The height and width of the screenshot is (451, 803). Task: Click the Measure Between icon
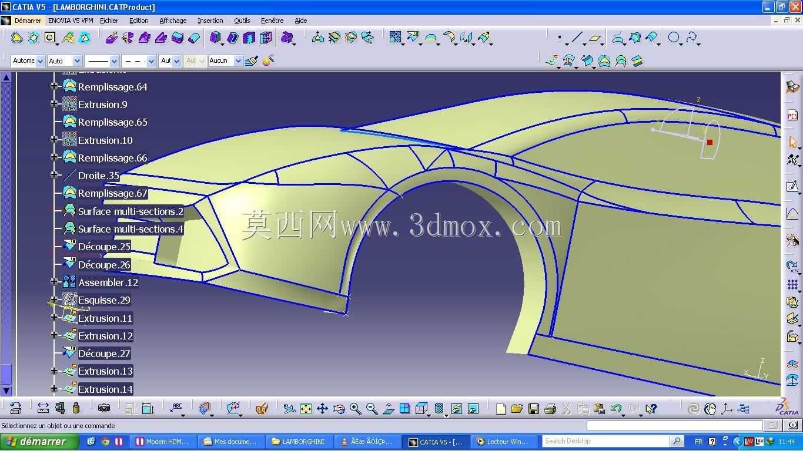tap(43, 409)
